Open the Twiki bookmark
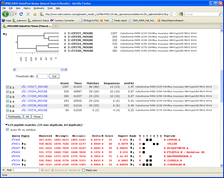Viewport: 224px width, 178px height. [104, 20]
